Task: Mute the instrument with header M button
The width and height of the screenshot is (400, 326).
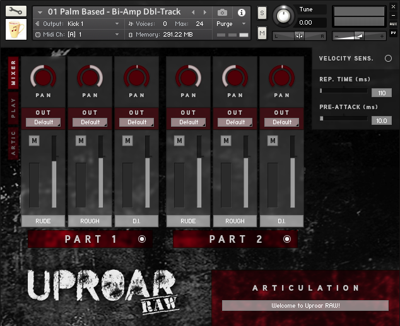Action: click(x=262, y=32)
